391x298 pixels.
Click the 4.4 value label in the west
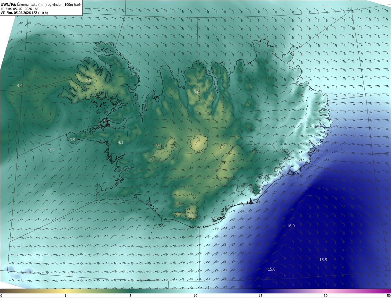20,86
